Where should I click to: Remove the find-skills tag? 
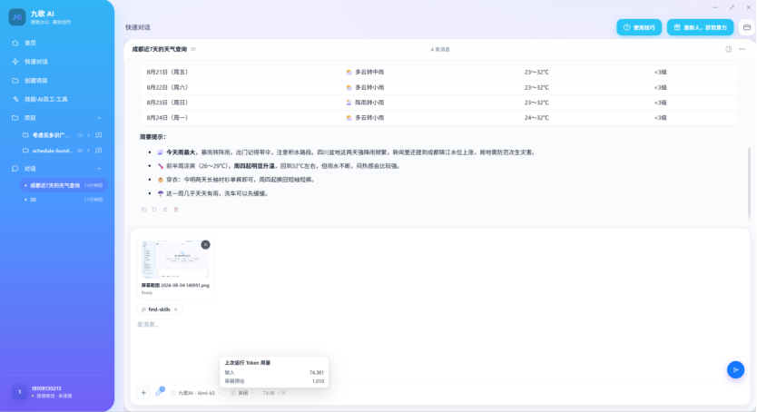click(x=176, y=309)
